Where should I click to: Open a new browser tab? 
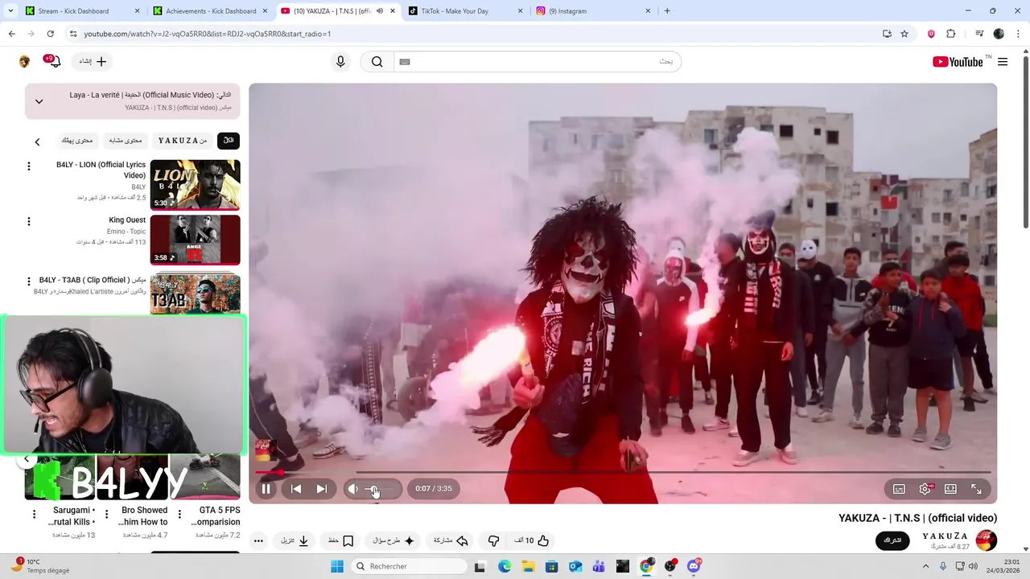[667, 11]
